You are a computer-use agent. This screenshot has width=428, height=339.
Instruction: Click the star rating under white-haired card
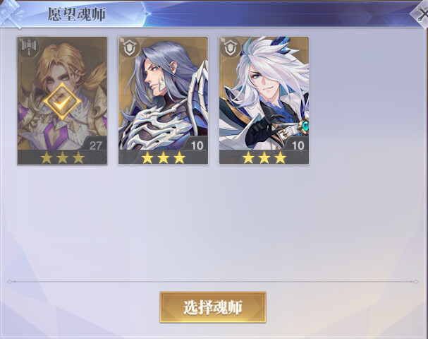pos(264,157)
